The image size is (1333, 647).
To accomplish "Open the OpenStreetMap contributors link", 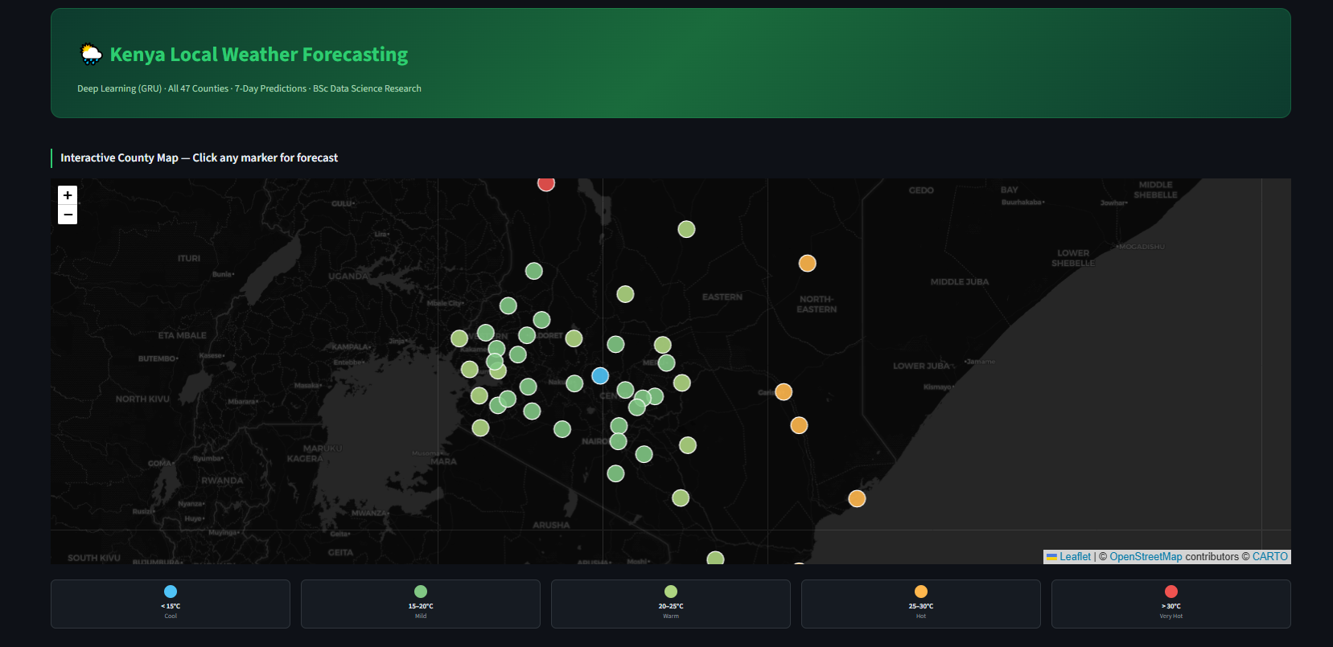I will point(1146,556).
